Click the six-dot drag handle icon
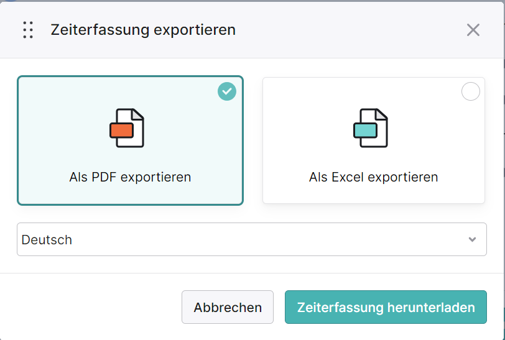Image resolution: width=505 pixels, height=340 pixels. point(28,30)
